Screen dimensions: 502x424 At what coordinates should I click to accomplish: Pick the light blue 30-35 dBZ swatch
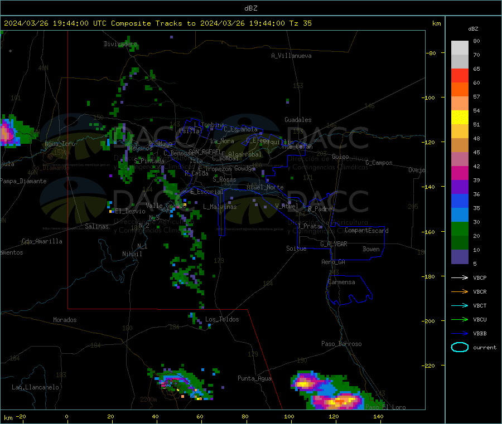460,215
